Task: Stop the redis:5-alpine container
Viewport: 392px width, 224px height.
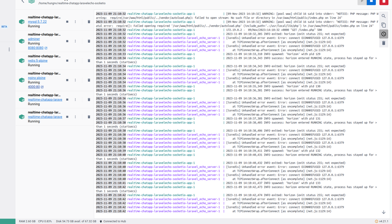Action: [67, 61]
